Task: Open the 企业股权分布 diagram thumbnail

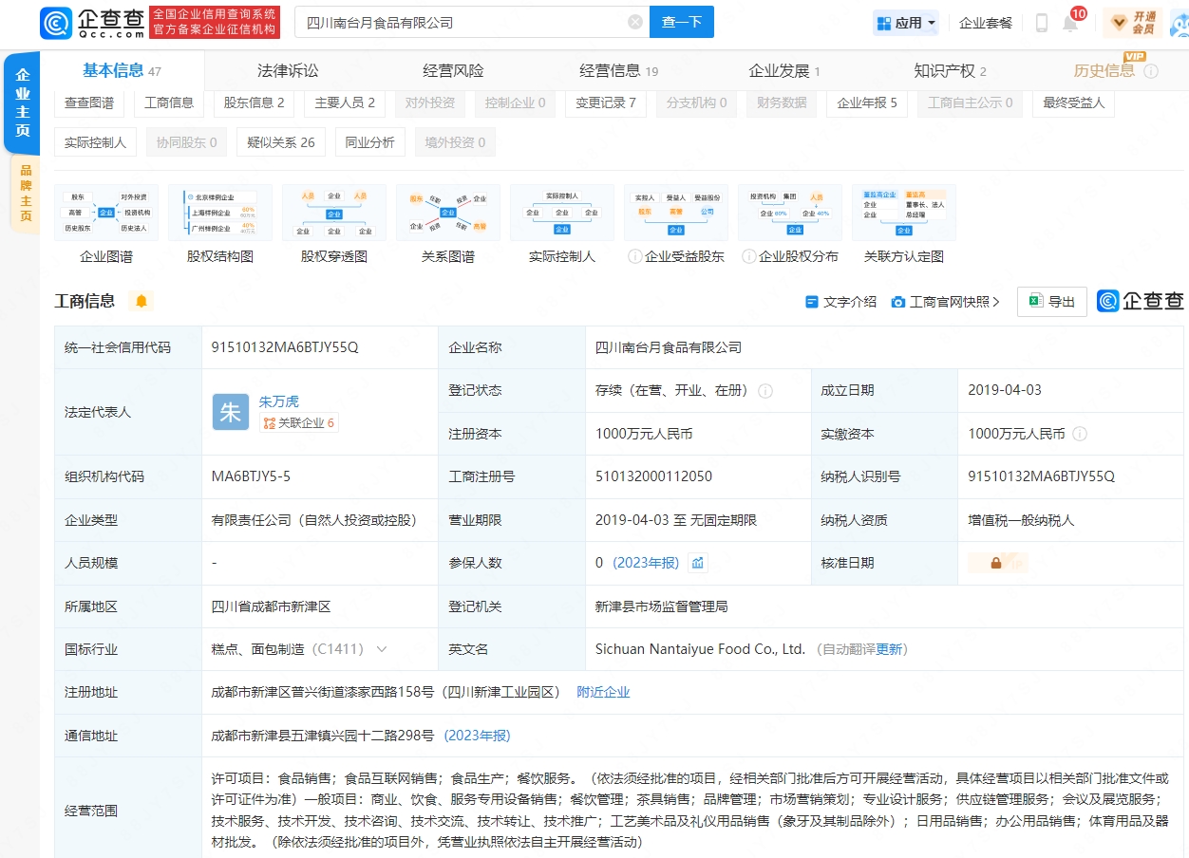Action: point(790,213)
